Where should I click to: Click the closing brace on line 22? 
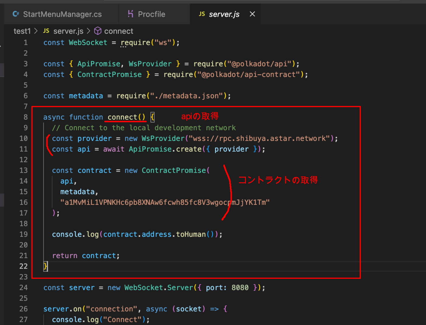(x=45, y=266)
